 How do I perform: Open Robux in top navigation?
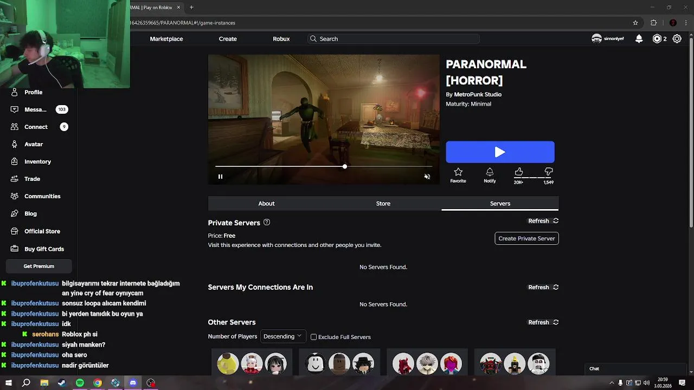point(281,39)
